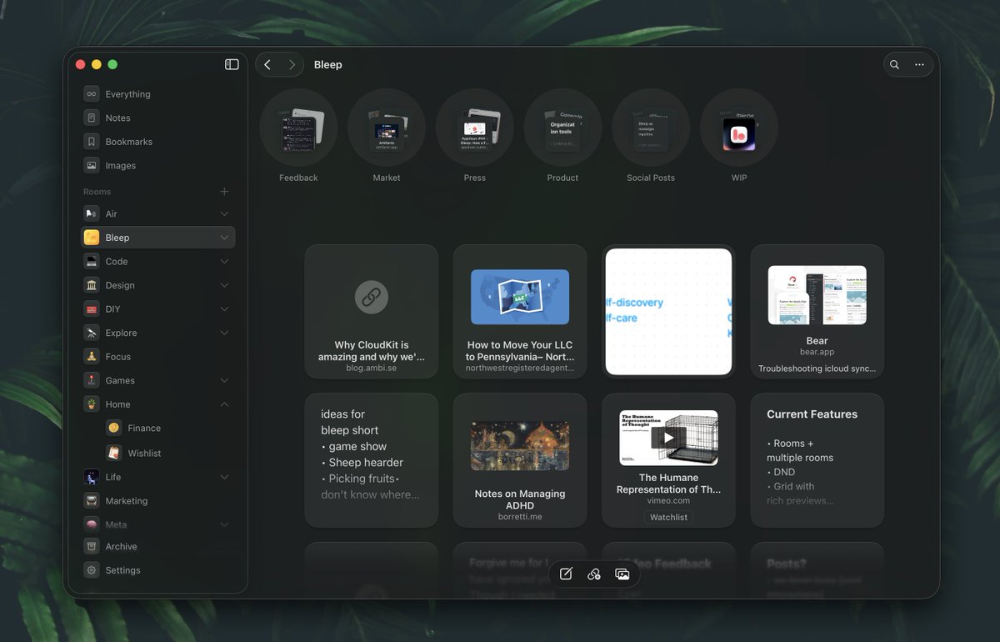Click the Wishlist icon

coord(114,453)
